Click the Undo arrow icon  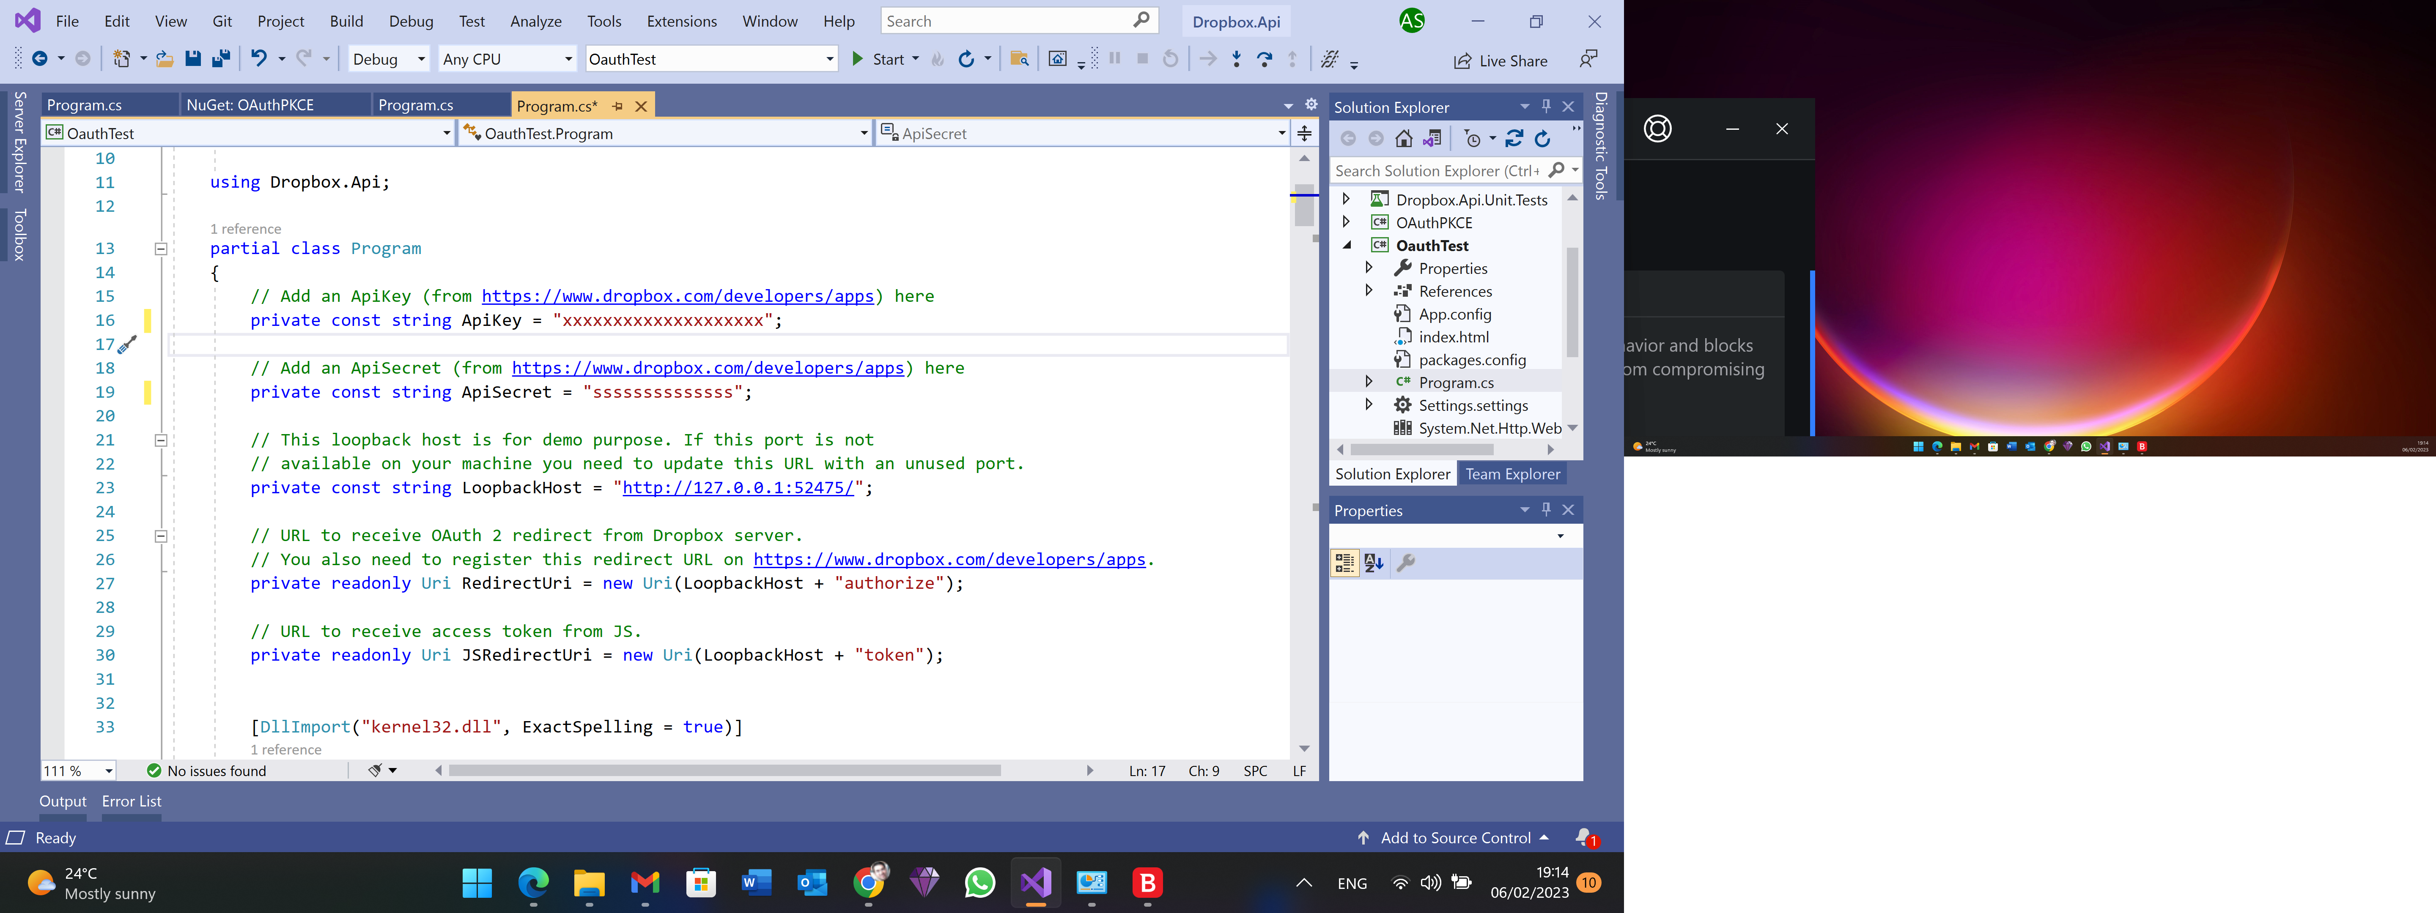[x=258, y=59]
